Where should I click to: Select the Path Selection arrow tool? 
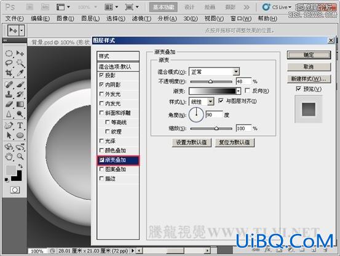coord(9,135)
